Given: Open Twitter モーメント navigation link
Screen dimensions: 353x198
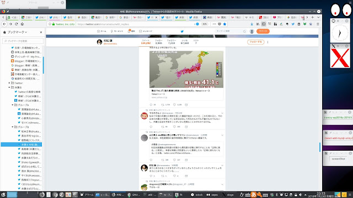Looking at the screenshot, I should coord(117,31).
